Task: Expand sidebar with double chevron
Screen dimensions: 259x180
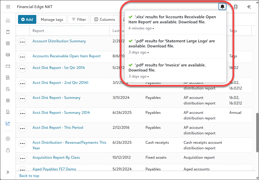Action: (8, 172)
